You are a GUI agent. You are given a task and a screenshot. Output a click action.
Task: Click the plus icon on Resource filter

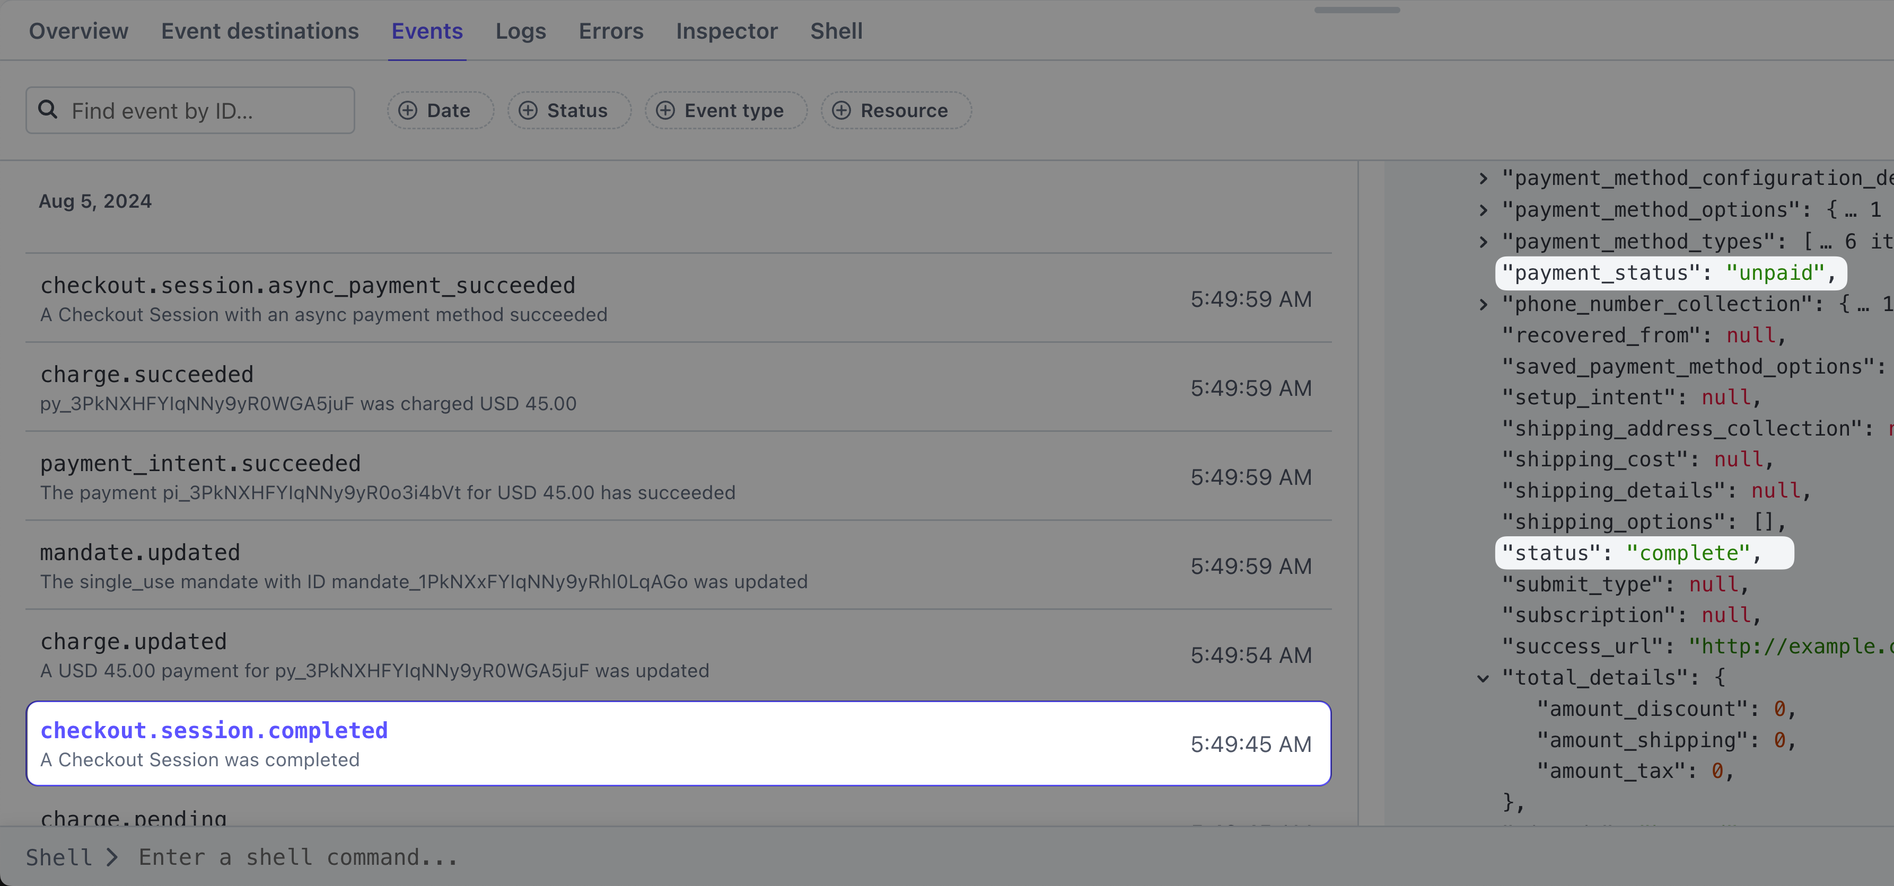(x=841, y=110)
